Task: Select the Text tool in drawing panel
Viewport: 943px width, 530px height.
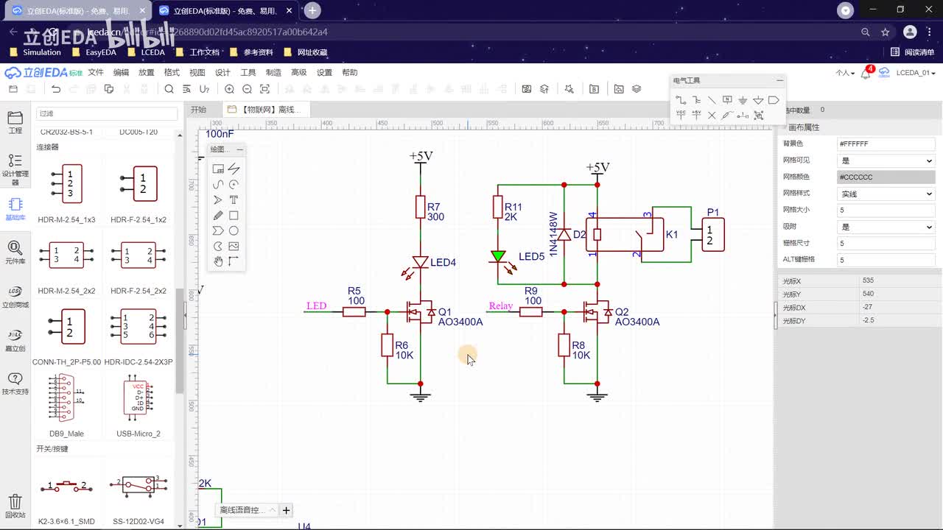Action: coord(234,200)
